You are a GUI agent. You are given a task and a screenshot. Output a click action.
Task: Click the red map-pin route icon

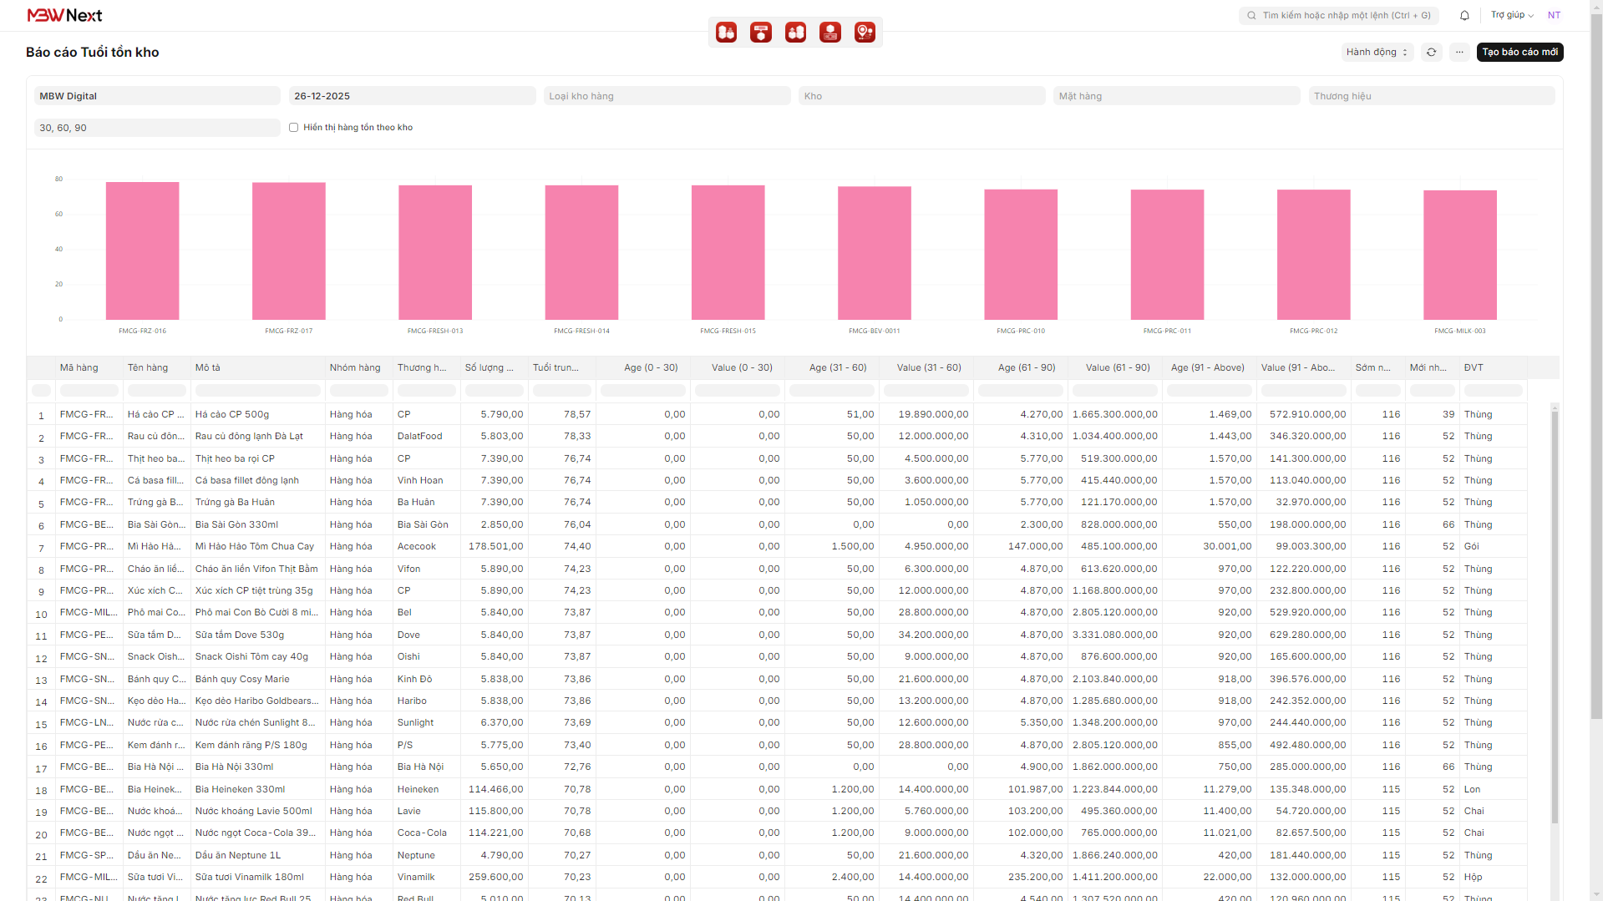coord(865,33)
